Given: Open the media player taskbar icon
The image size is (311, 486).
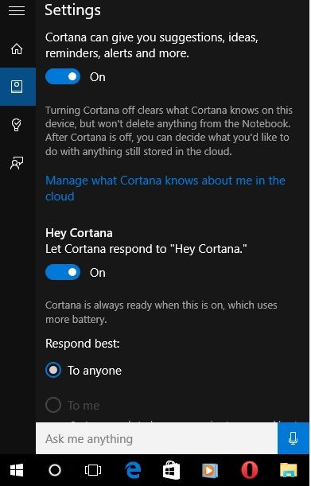Looking at the screenshot, I should [x=210, y=471].
